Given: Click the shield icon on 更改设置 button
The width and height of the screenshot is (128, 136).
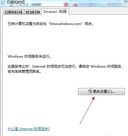Looking at the screenshot, I should (90, 91).
